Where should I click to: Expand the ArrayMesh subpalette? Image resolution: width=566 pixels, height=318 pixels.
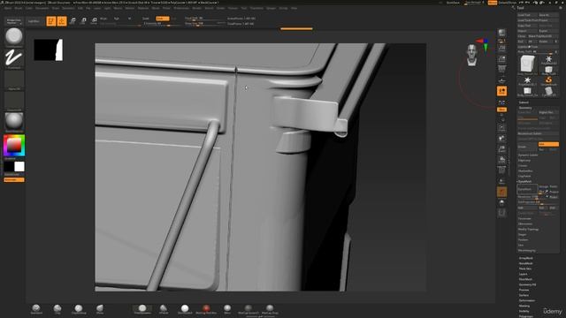(526, 258)
